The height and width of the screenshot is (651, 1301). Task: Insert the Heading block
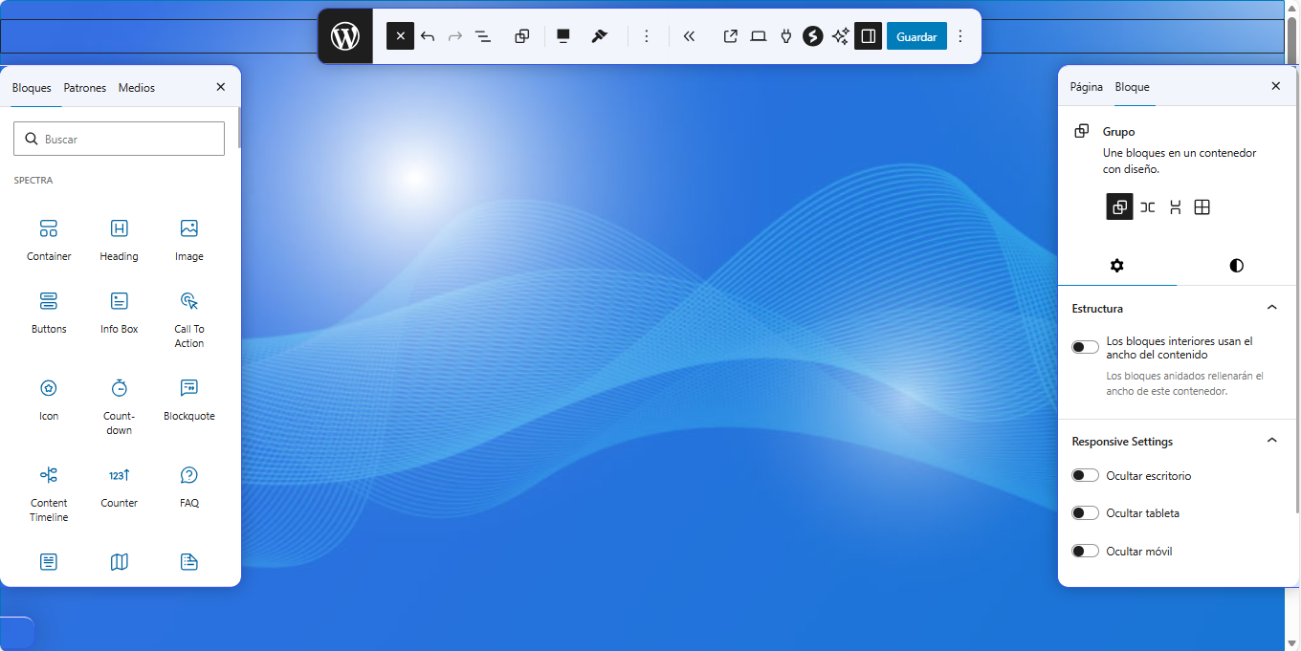119,239
